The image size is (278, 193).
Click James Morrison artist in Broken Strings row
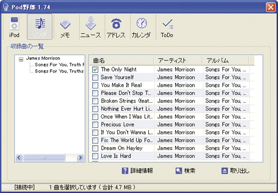pos(176,101)
